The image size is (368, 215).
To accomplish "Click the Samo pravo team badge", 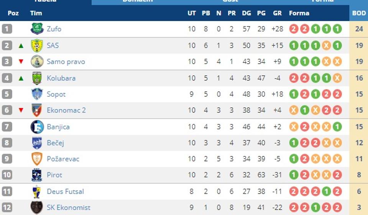I will click(37, 61).
